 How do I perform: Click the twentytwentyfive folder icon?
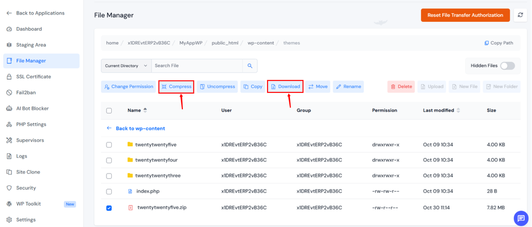[x=130, y=144]
